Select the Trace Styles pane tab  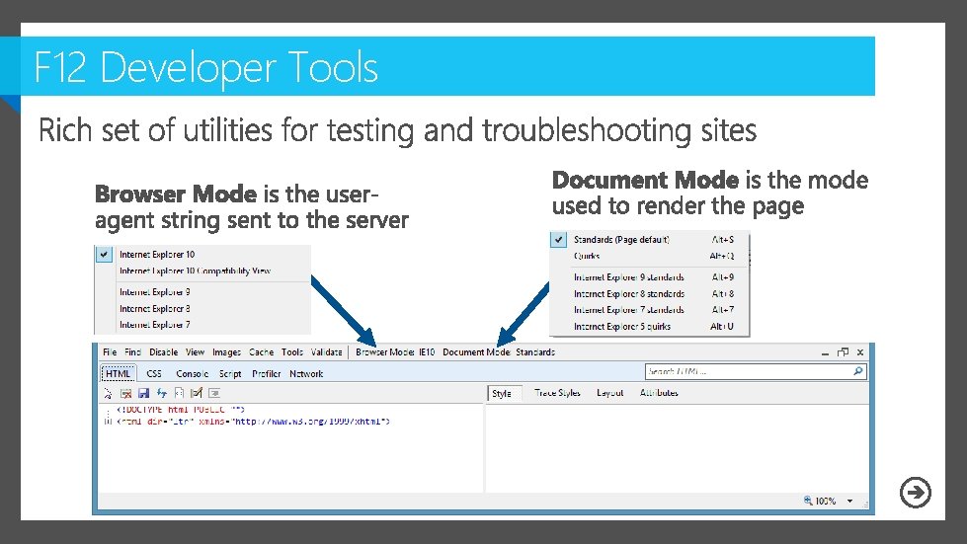pos(557,392)
